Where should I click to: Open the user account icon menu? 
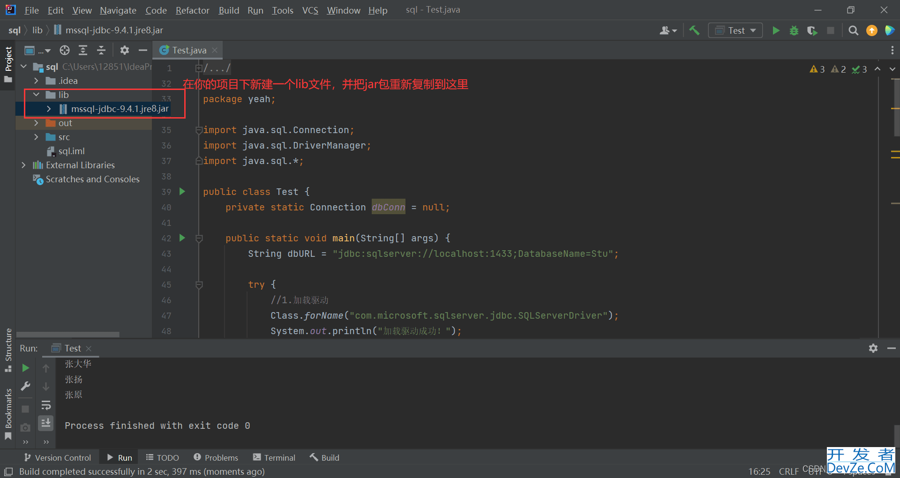click(668, 30)
